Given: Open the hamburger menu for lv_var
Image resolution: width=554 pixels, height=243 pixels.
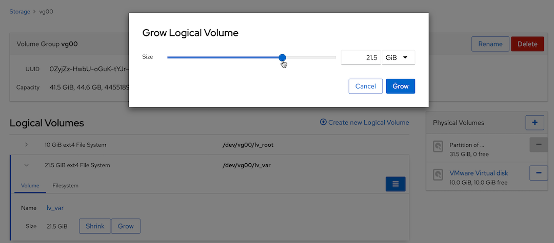Looking at the screenshot, I should pos(395,184).
